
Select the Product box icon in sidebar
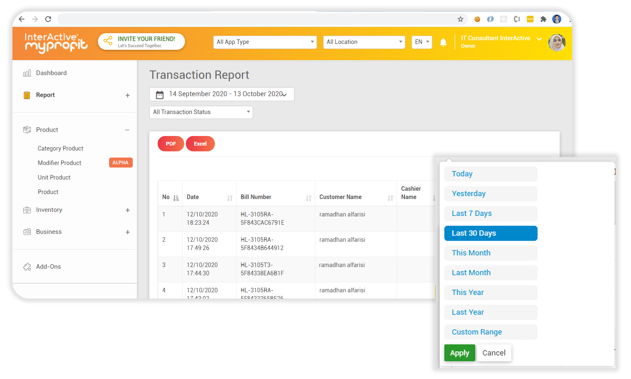(x=27, y=129)
